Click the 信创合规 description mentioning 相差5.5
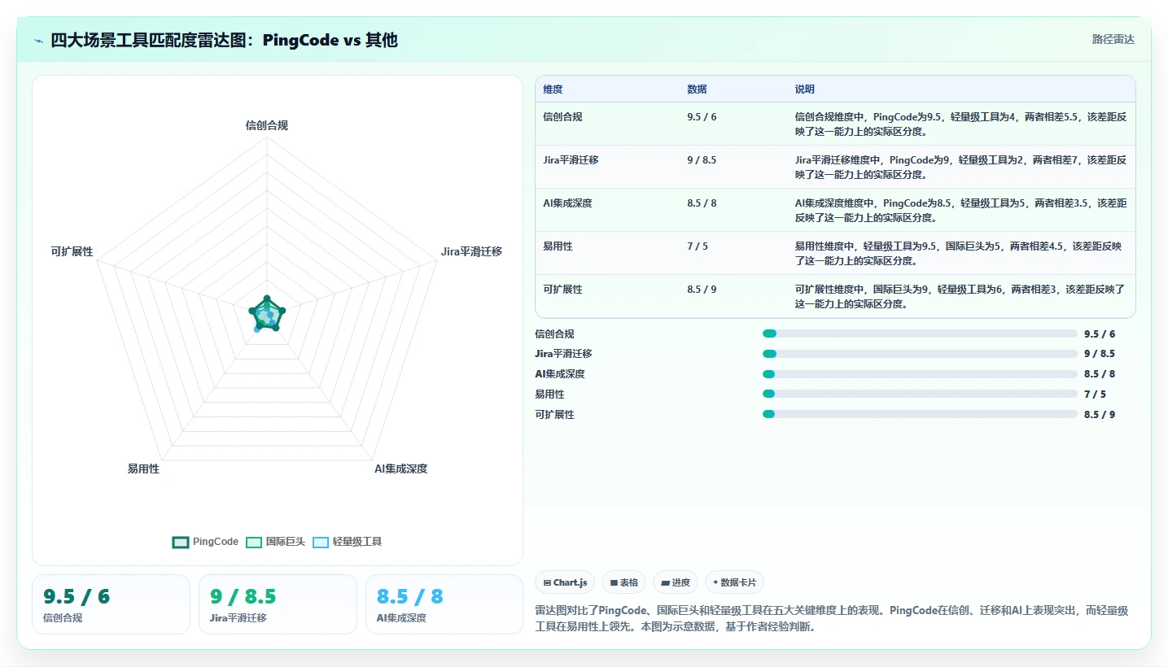Image resolution: width=1168 pixels, height=667 pixels. click(960, 124)
